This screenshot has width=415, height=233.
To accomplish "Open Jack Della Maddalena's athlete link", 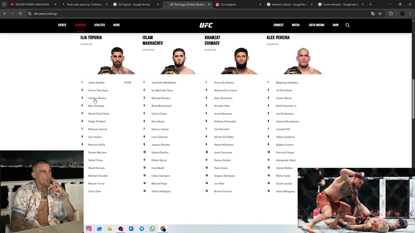I will tap(164, 83).
